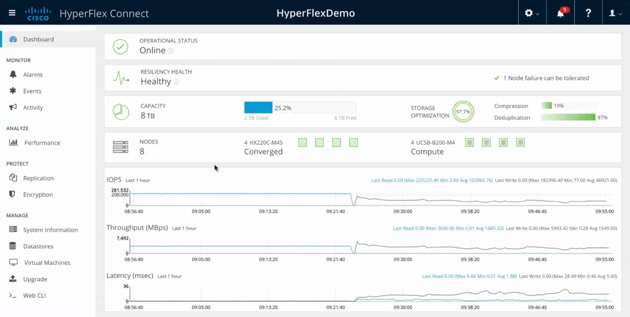Click the capacity 25.2% used bar
This screenshot has height=317, width=630.
tap(258, 108)
